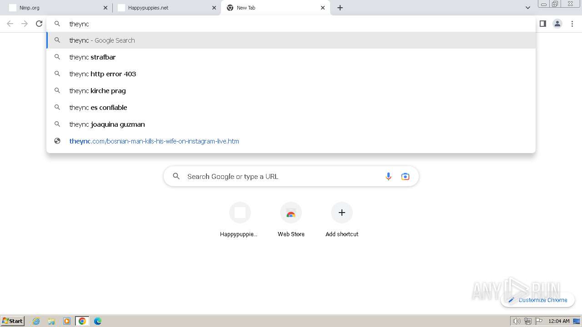This screenshot has height=327, width=582.
Task: Go forward to next page
Action: click(25, 24)
